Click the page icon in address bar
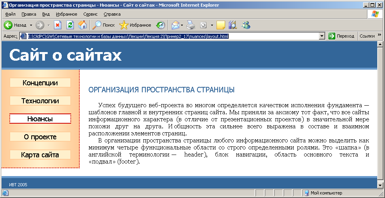The height and width of the screenshot is (198, 385). coord(23,36)
